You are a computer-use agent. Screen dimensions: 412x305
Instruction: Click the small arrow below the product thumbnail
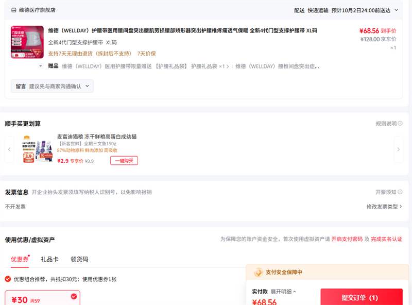pos(41,66)
